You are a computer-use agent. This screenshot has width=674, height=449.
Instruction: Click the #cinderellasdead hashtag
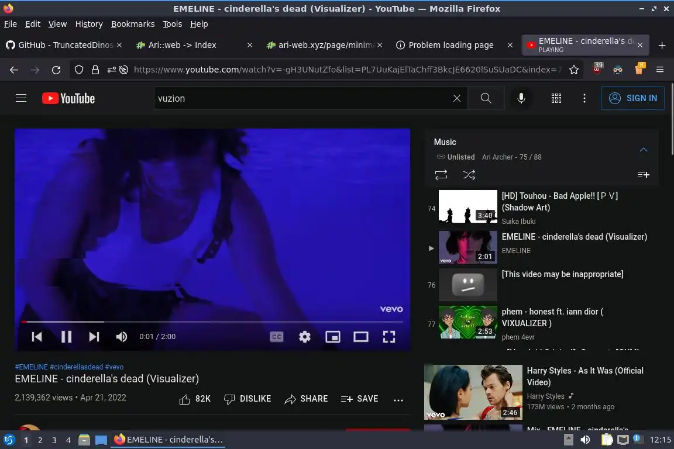pyautogui.click(x=77, y=367)
